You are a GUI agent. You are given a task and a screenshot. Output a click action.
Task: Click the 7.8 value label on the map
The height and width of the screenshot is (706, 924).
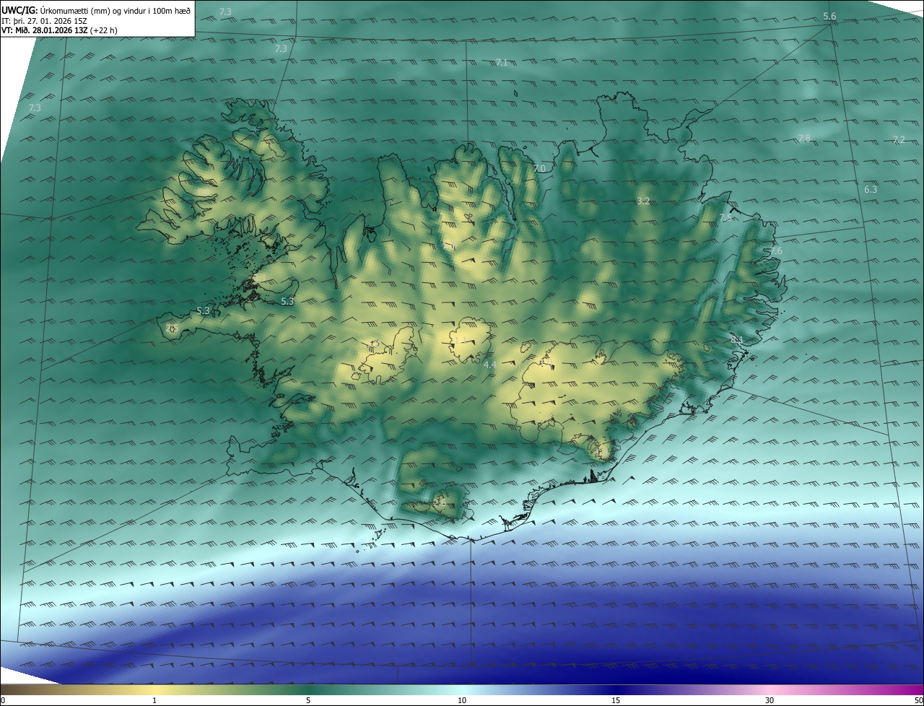pyautogui.click(x=804, y=138)
